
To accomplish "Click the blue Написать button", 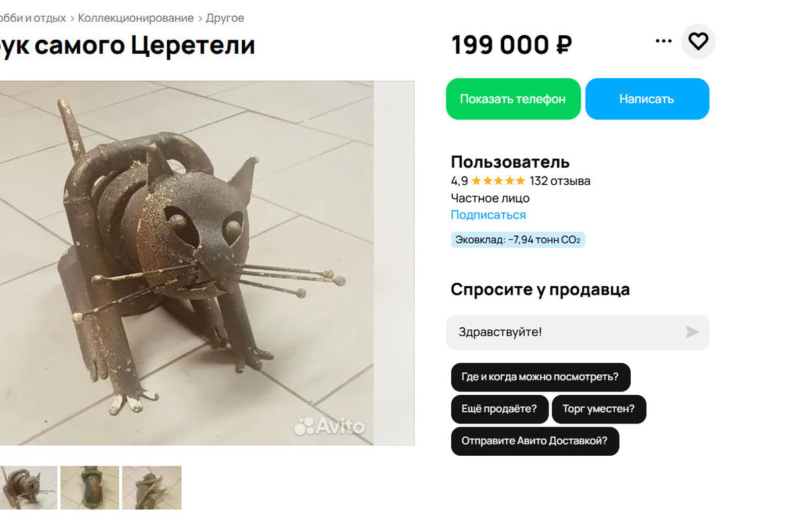I will tap(647, 99).
